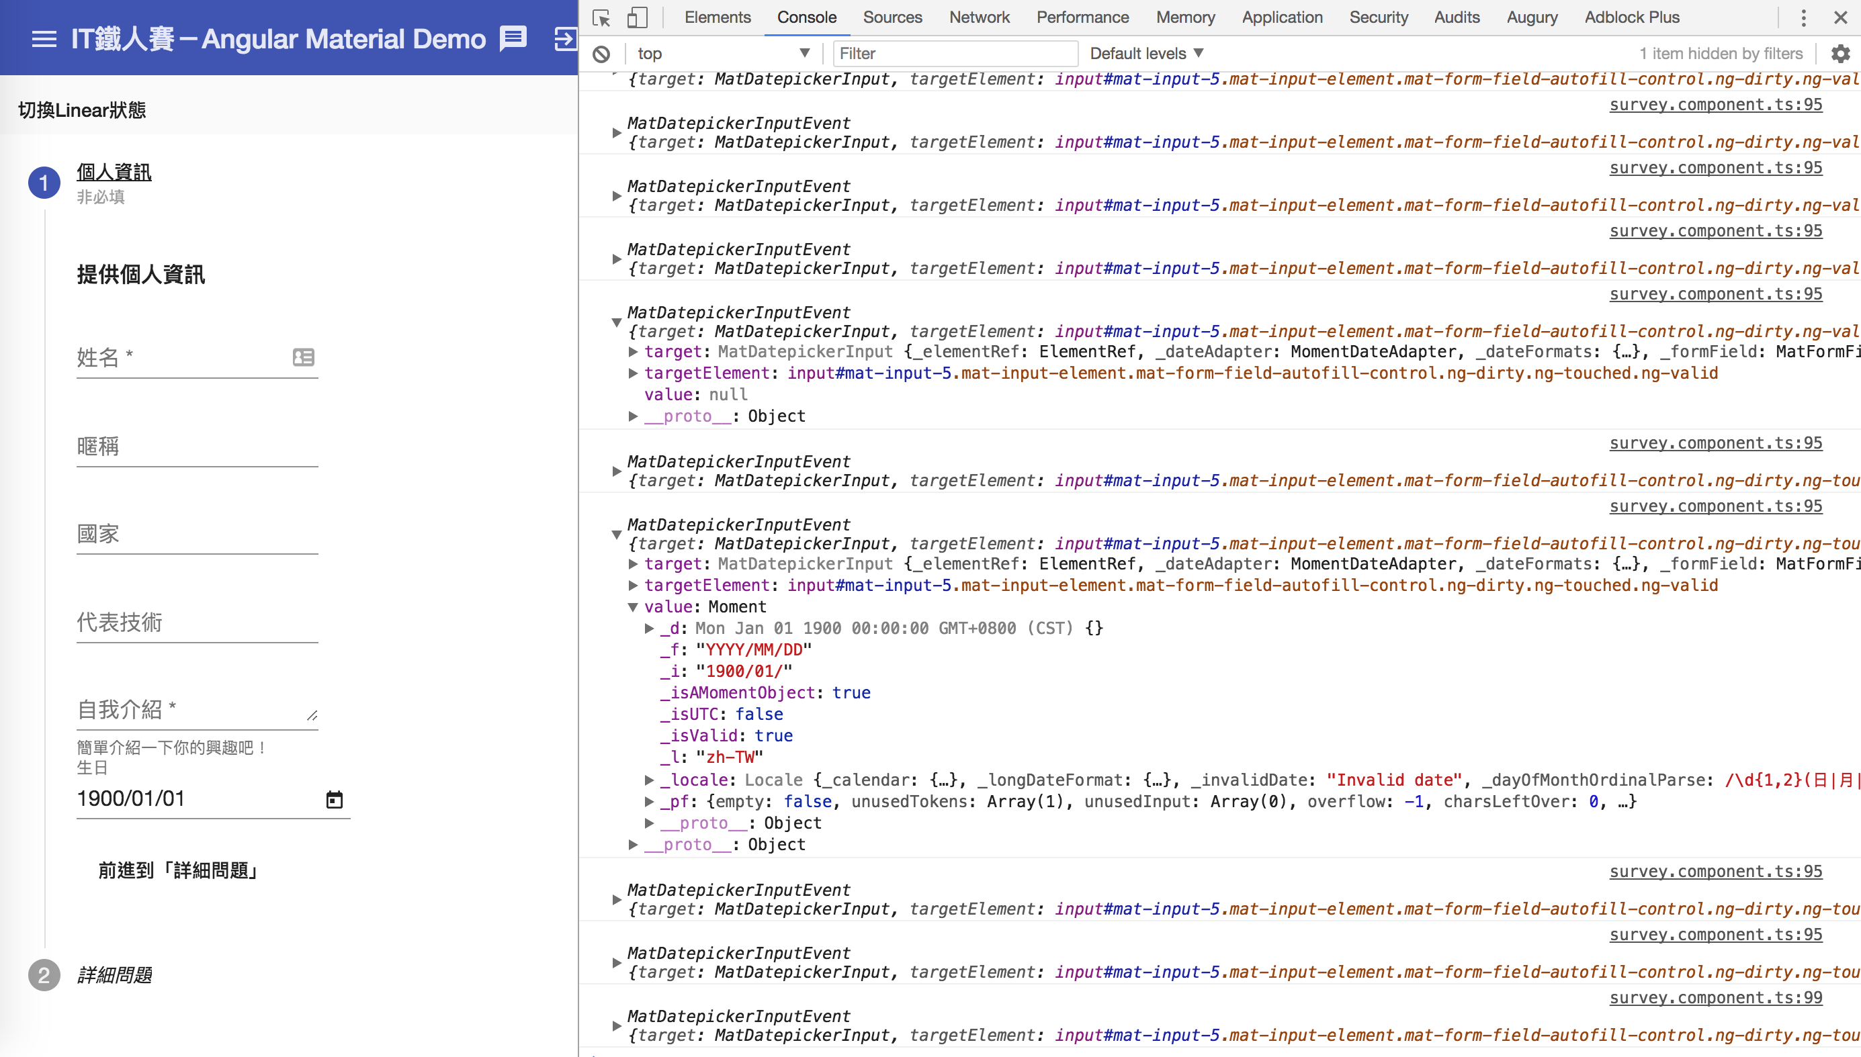
Task: Click the 國家 input field
Action: (197, 534)
